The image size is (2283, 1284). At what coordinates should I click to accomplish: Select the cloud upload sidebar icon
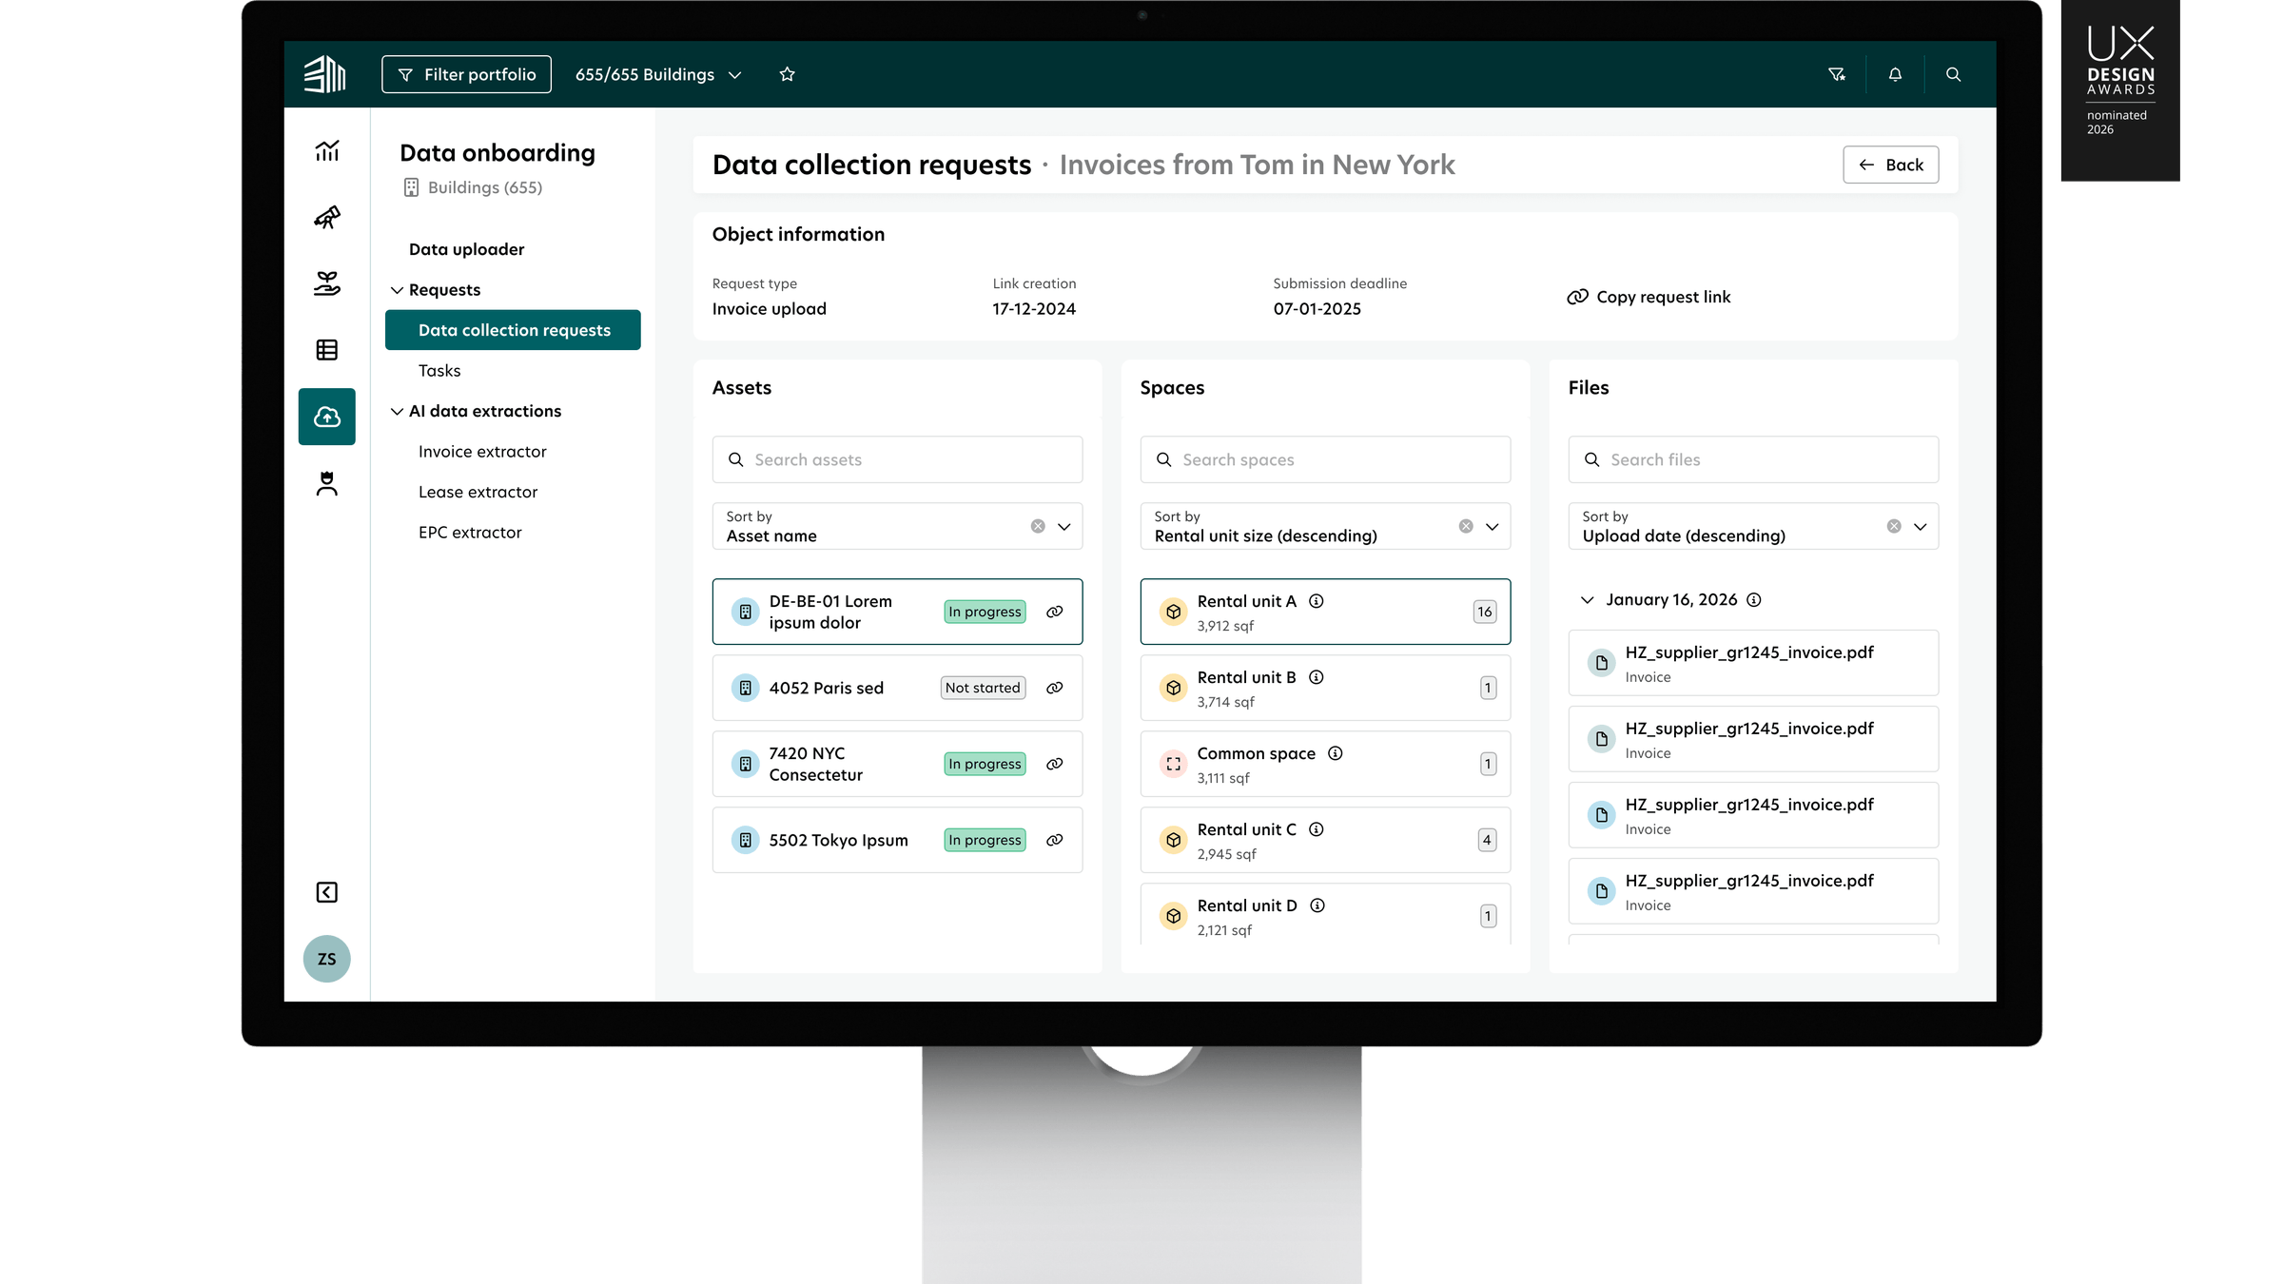327,417
